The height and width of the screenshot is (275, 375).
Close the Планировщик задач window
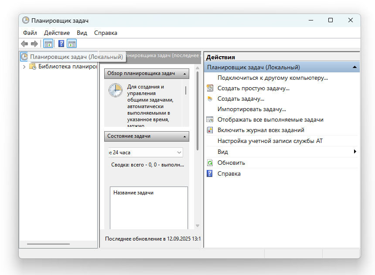(351, 20)
